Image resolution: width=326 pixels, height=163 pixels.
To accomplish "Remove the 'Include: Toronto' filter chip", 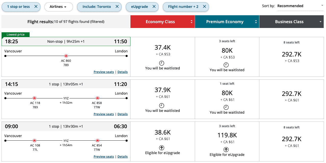I will coord(117,7).
